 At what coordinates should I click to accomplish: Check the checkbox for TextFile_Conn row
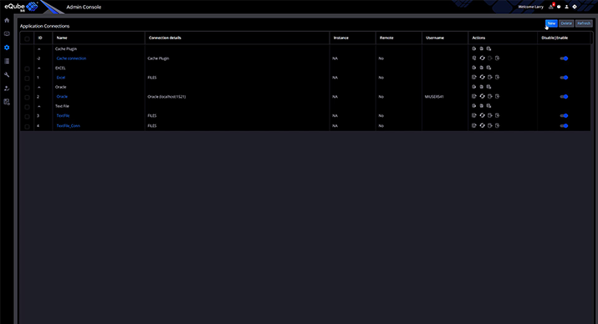27,126
